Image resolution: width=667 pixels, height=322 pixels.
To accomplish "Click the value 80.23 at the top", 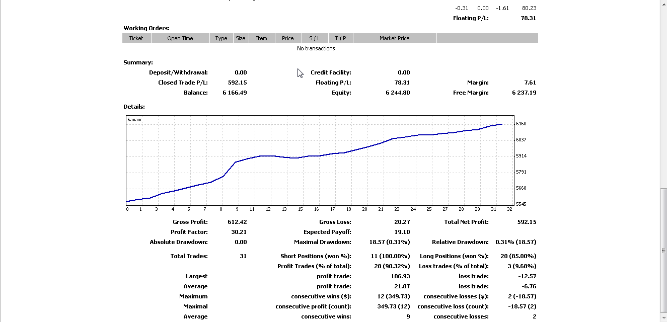I will pos(529,8).
